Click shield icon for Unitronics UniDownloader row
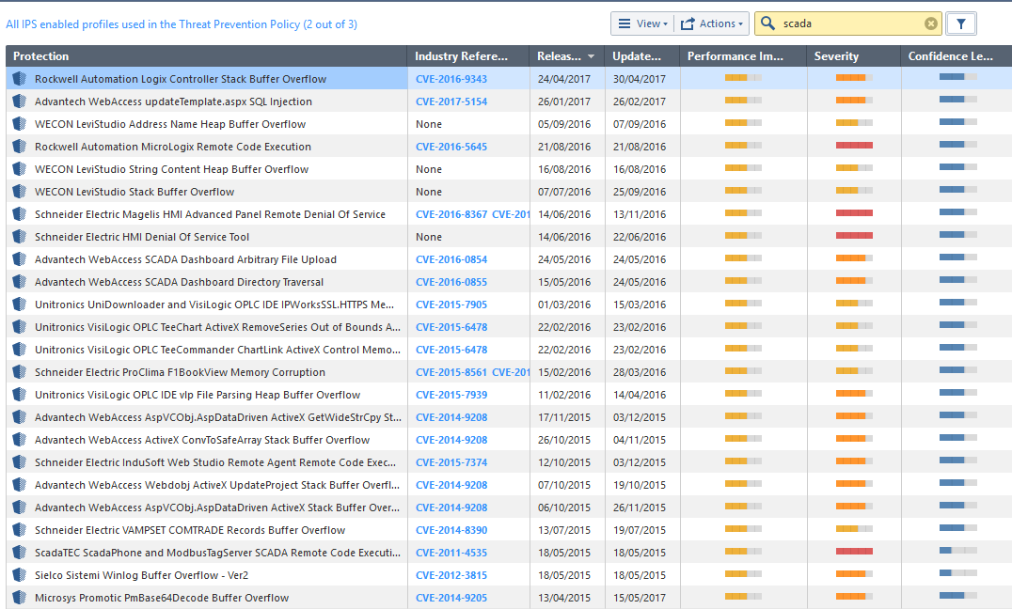Viewport: 1012px width, 609px height. 20,304
